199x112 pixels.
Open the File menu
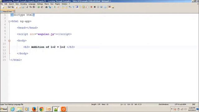click(2, 4)
